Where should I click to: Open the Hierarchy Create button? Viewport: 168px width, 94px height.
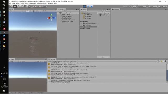click(61, 11)
